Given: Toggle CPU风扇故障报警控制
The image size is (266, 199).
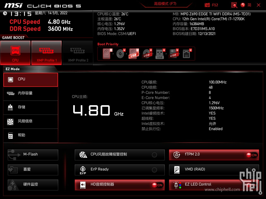Looking at the screenshot, I should pos(120,155).
